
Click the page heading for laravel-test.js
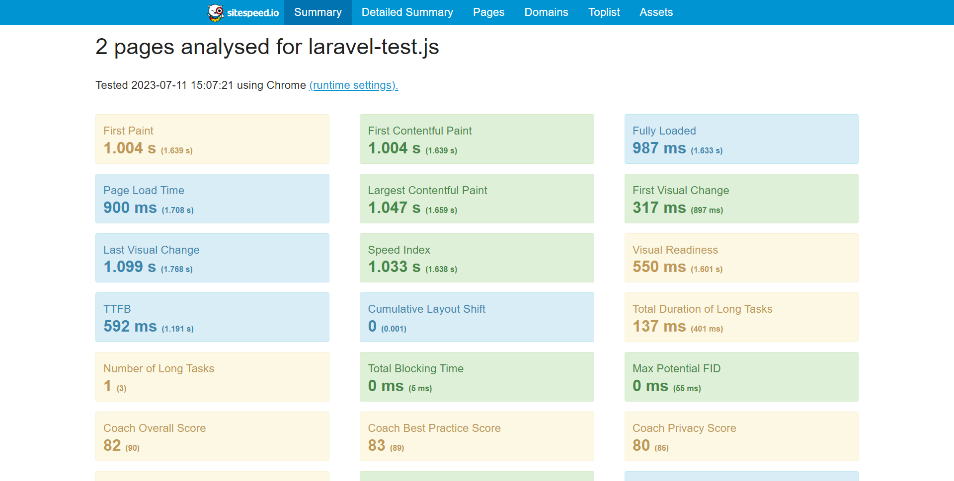(x=267, y=47)
